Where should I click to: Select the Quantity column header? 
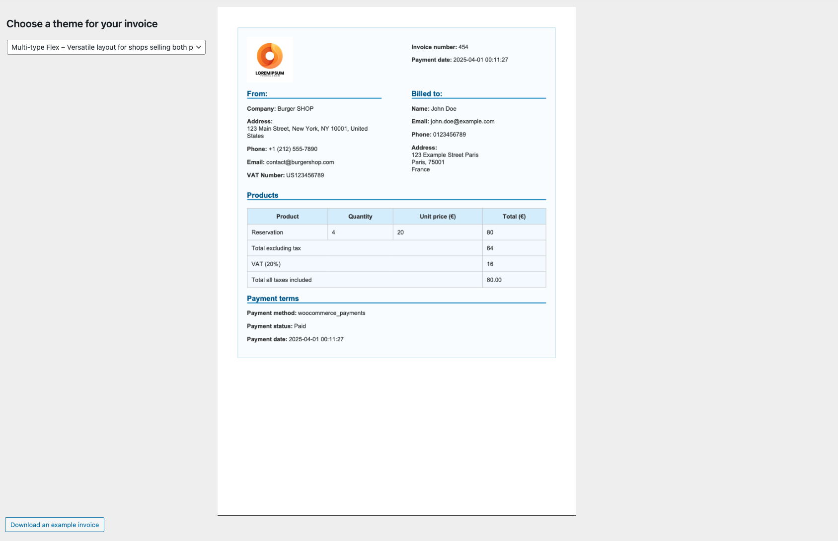360,216
